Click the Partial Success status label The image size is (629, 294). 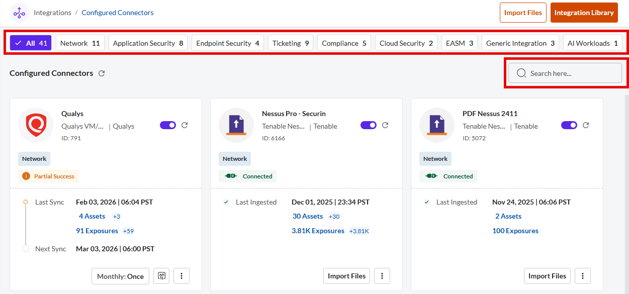click(x=54, y=176)
